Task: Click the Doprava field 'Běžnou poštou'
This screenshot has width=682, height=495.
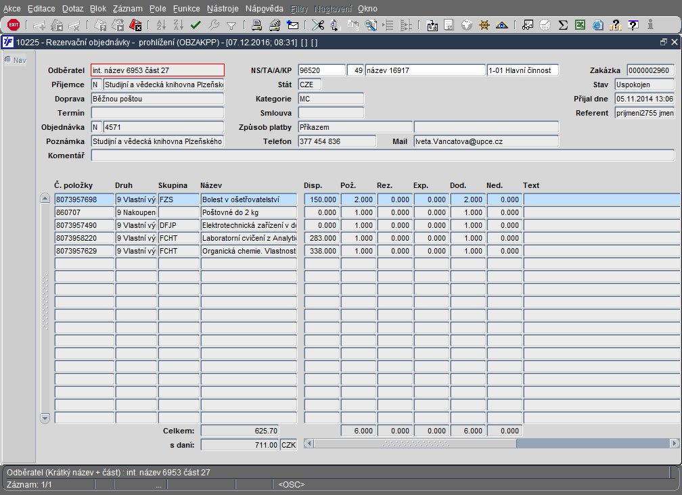Action: [158, 99]
